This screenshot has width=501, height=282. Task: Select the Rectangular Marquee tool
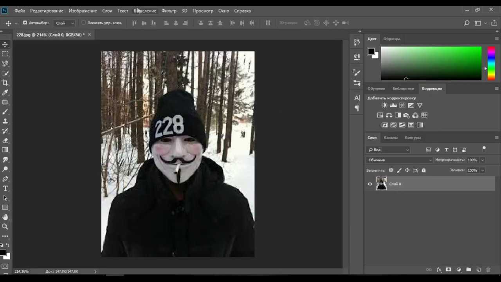[5, 54]
